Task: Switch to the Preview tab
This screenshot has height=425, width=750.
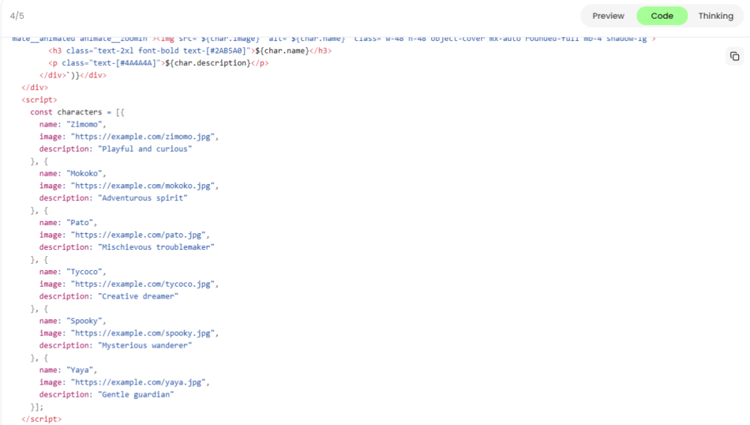Action: click(608, 16)
